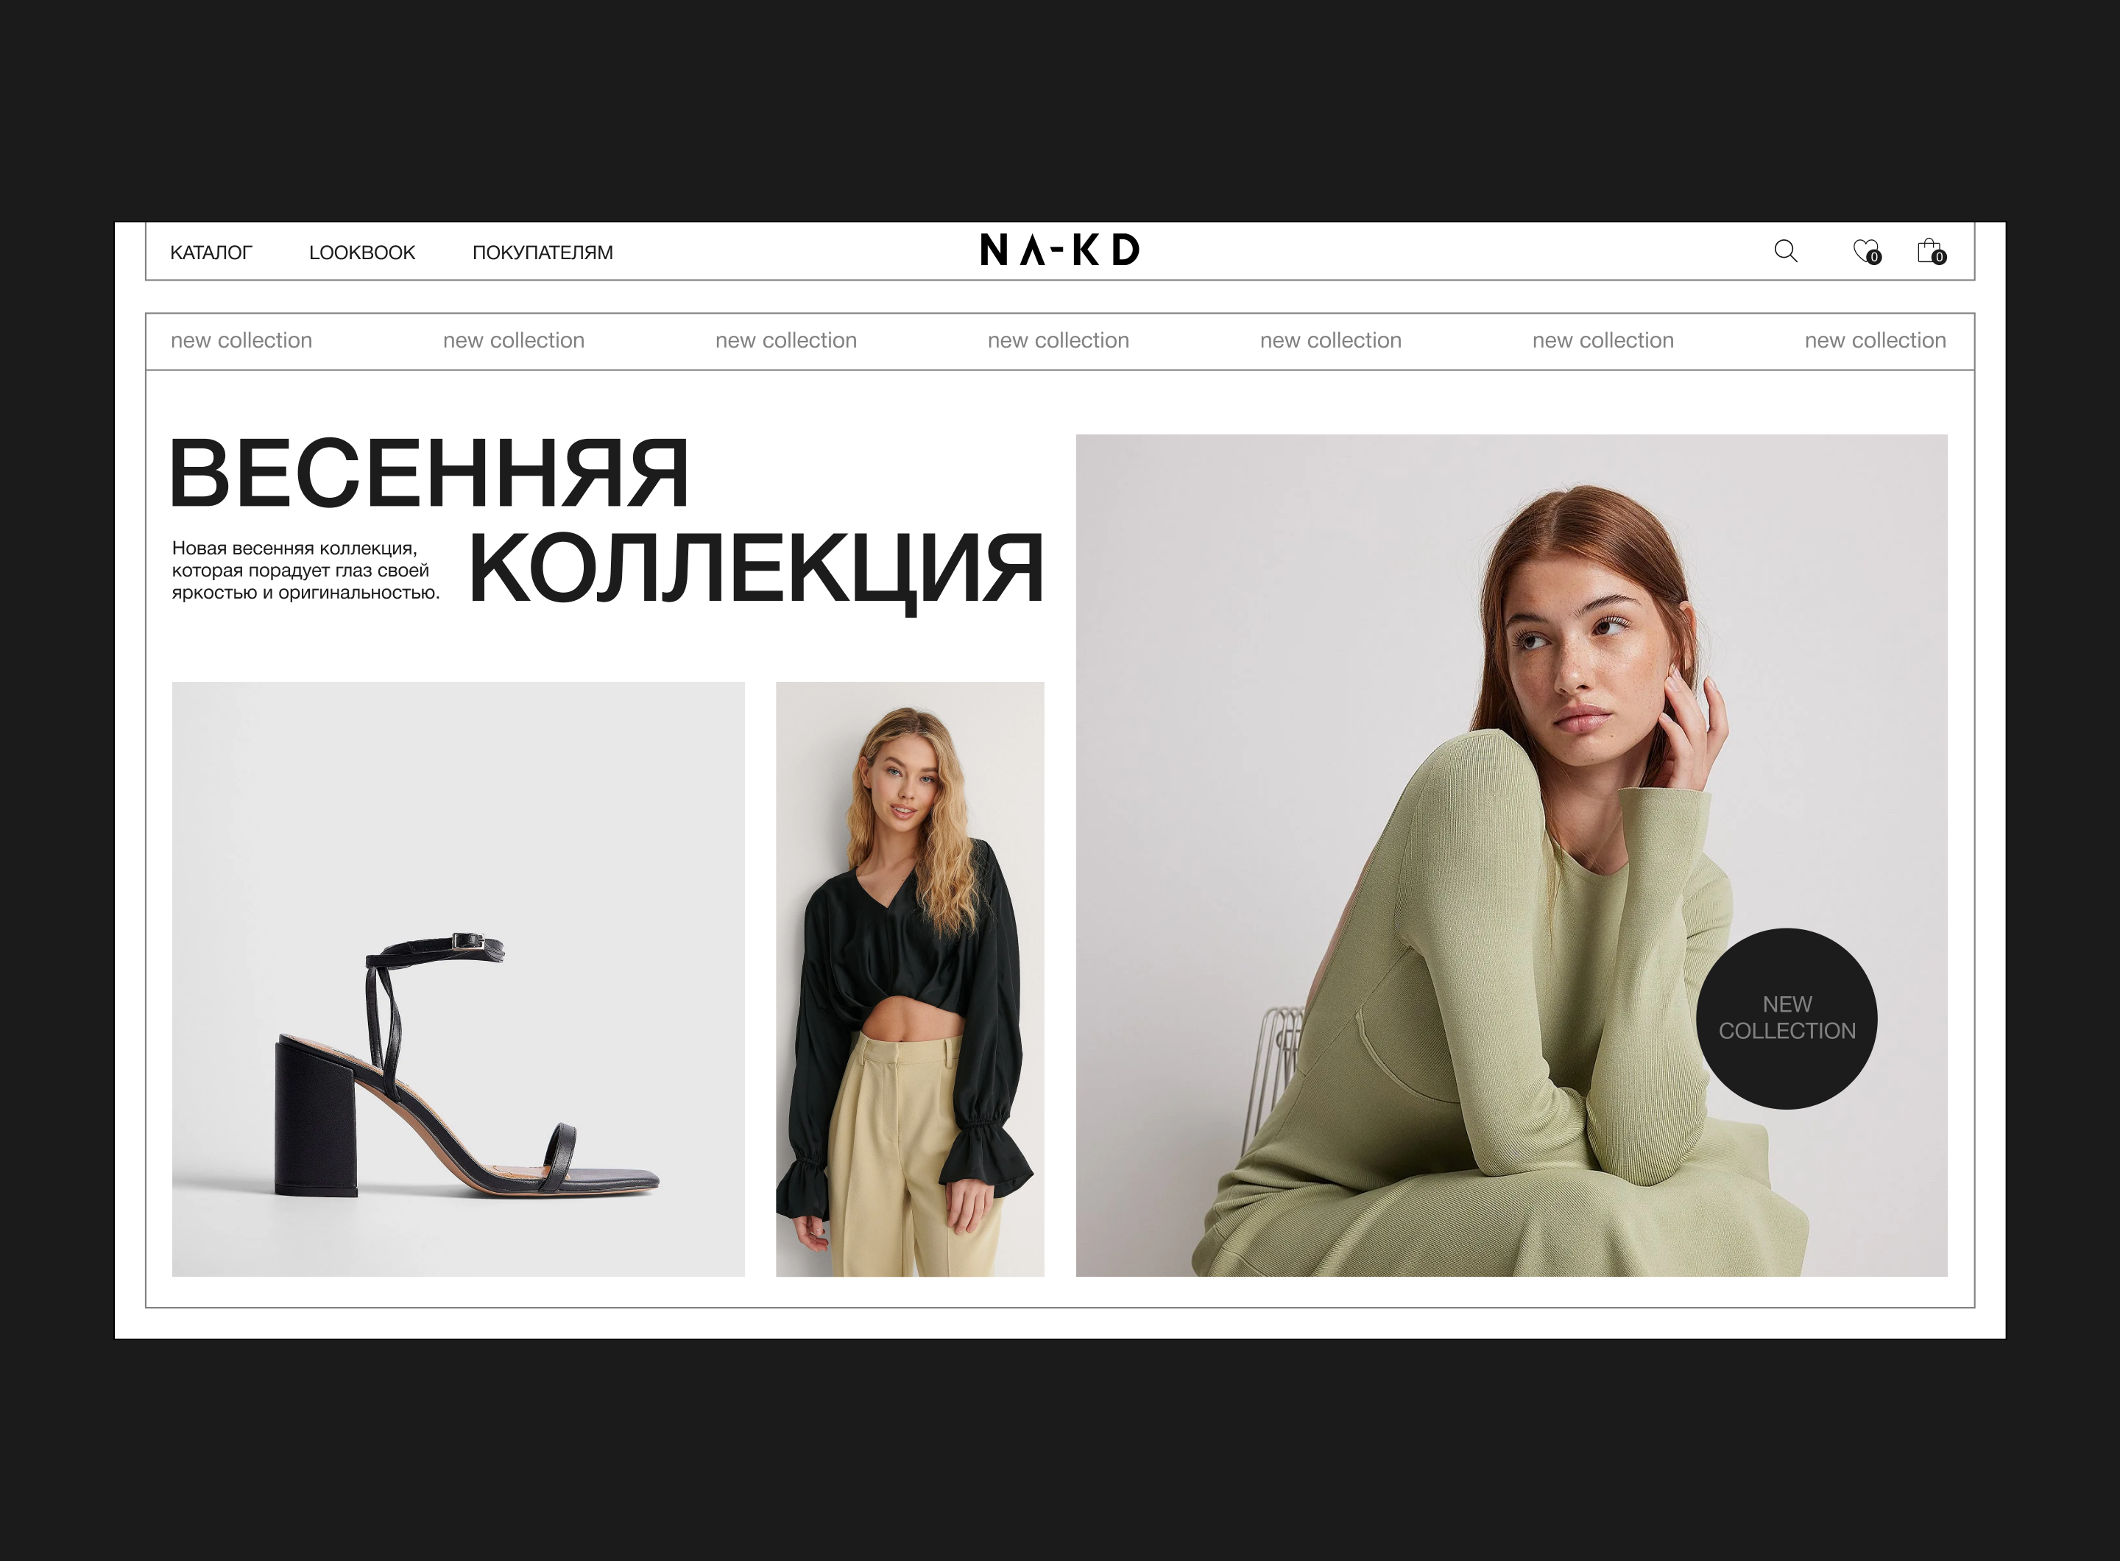Click the ВЕСЕННЯЯ headline text
This screenshot has height=1561, width=2120.
point(430,473)
